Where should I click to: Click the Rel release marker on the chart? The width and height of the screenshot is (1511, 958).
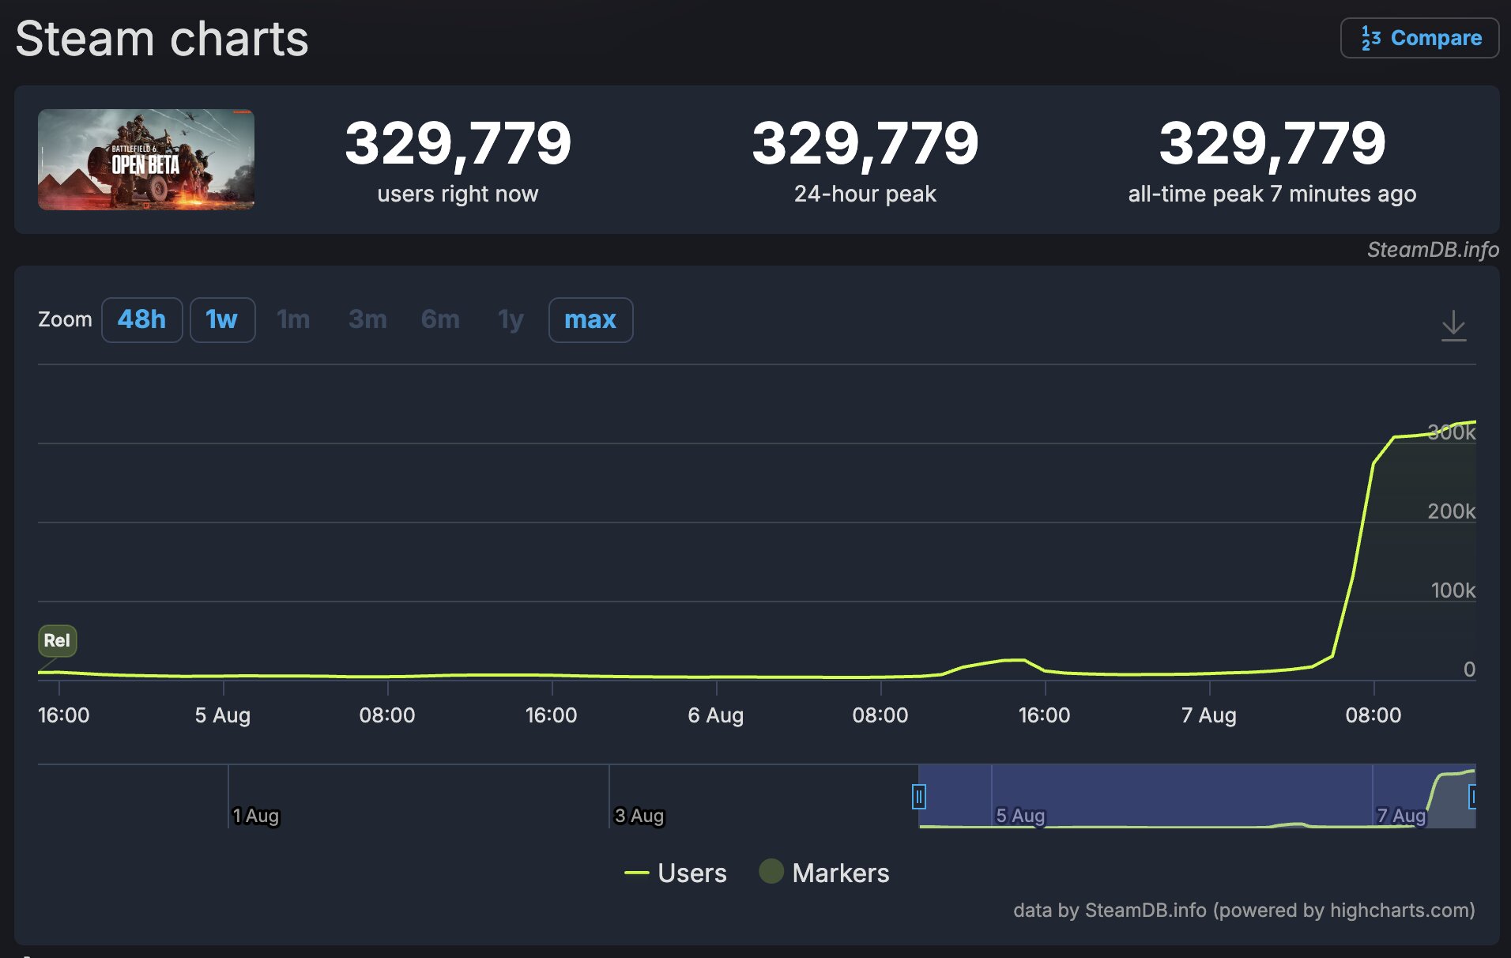57,640
